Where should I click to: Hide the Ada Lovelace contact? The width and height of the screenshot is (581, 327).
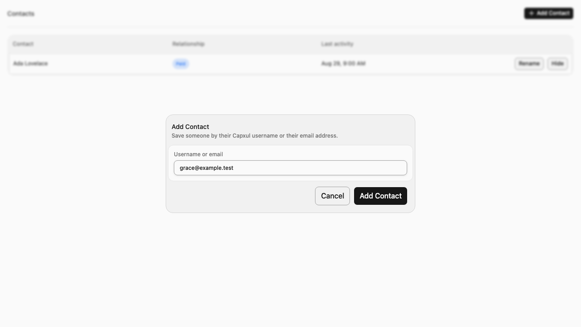tap(557, 64)
